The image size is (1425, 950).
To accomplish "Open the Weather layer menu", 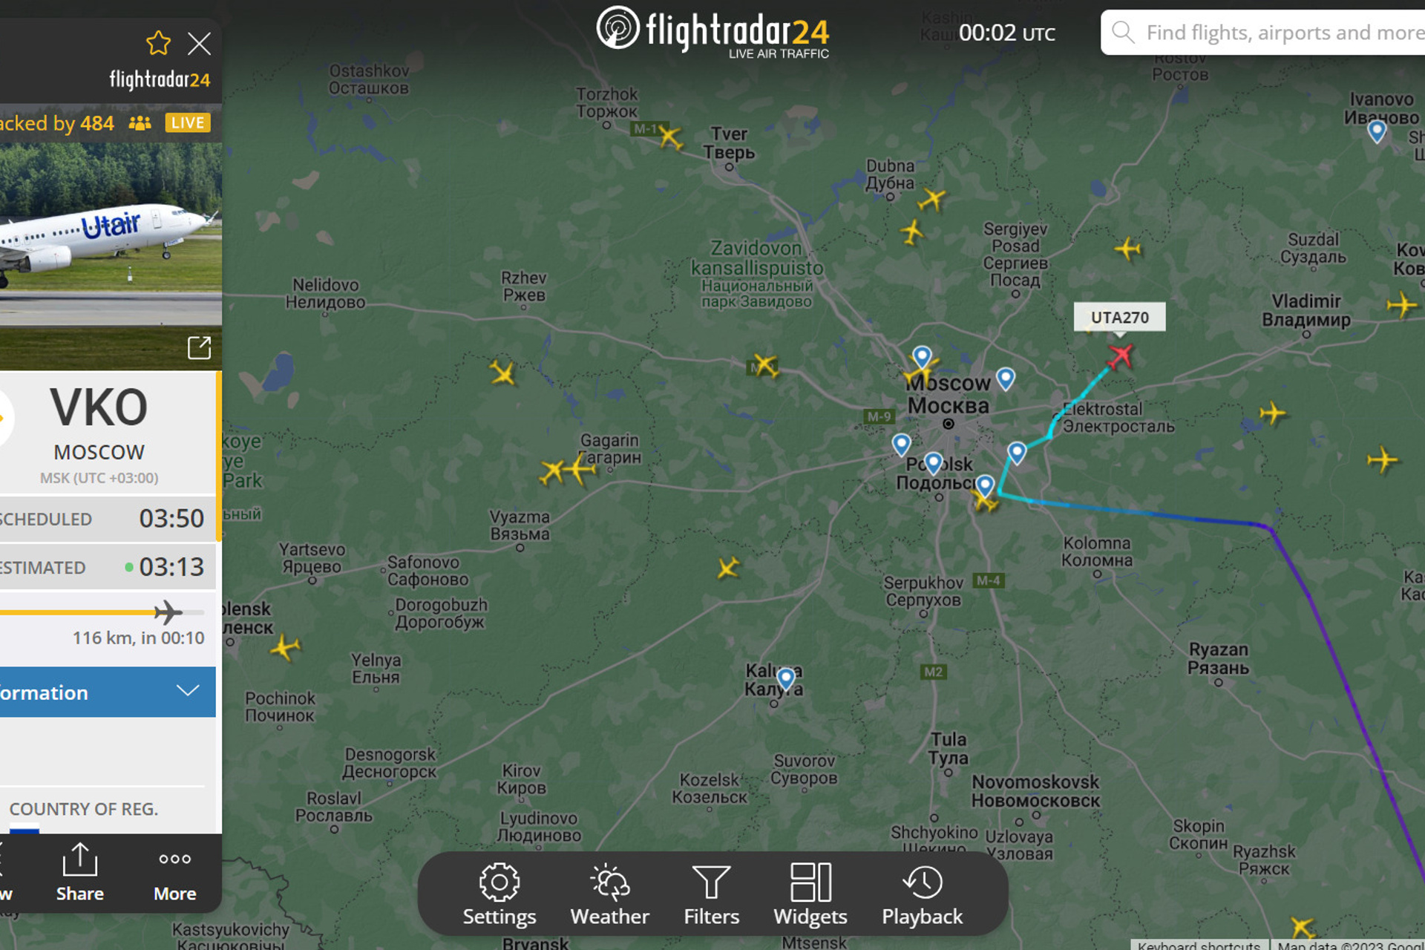I will 610,894.
